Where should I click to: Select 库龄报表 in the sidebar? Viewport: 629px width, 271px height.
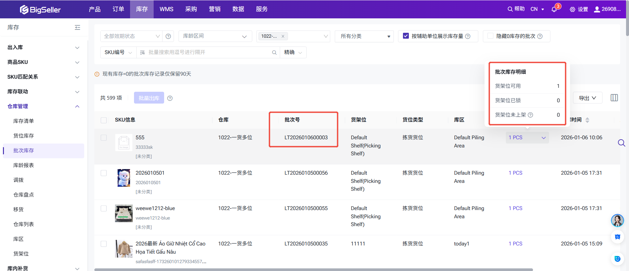click(x=24, y=165)
